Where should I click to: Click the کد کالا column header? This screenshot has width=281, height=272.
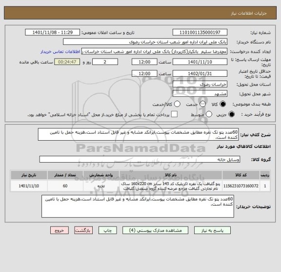pyautogui.click(x=241, y=175)
